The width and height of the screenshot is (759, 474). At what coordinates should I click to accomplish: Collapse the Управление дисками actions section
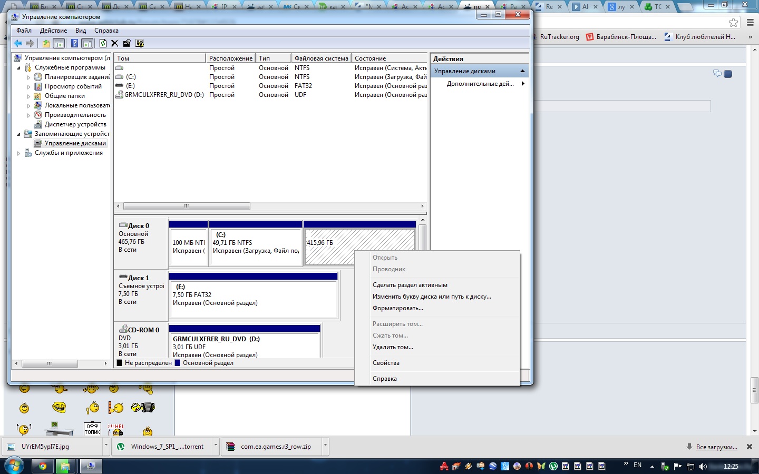click(522, 71)
